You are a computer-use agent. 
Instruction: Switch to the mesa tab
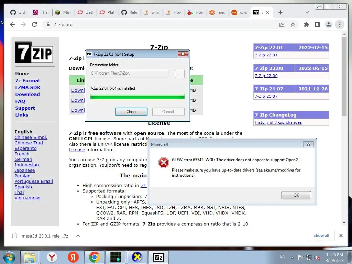[218, 13]
